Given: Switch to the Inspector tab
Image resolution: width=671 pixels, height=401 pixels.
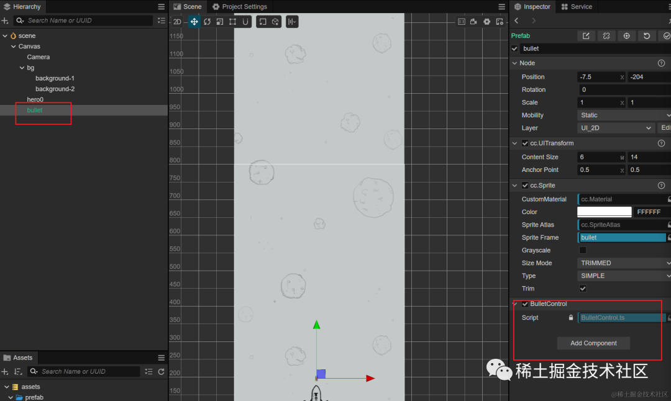Looking at the screenshot, I should click(x=532, y=7).
